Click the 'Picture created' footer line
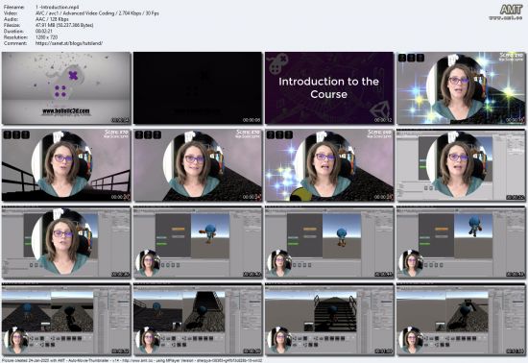 [132, 360]
